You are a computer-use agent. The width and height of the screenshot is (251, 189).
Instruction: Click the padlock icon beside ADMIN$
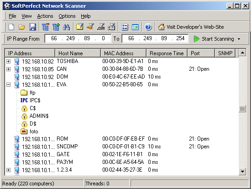24,116
